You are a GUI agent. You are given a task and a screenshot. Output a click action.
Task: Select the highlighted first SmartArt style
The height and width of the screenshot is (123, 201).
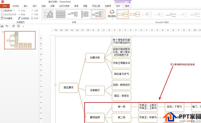point(123,14)
